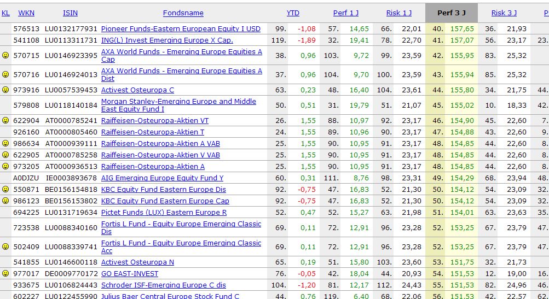The image size is (549, 299).
Task: Sort table by WKN column header
Action: coord(26,13)
